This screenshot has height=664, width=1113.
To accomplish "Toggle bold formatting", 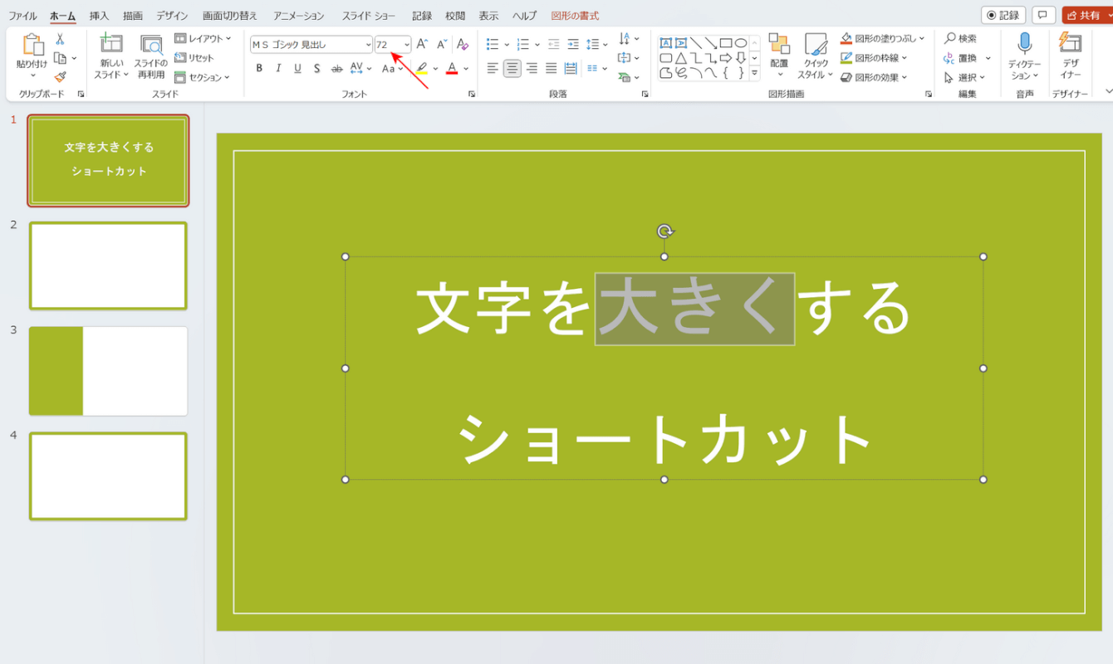I will [x=259, y=68].
